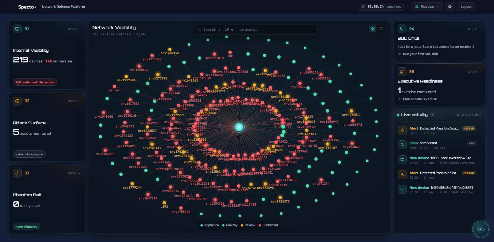Viewport: 494px width, 242px height.
Task: Open alert icon at 04:35 entry
Action: click(x=402, y=130)
